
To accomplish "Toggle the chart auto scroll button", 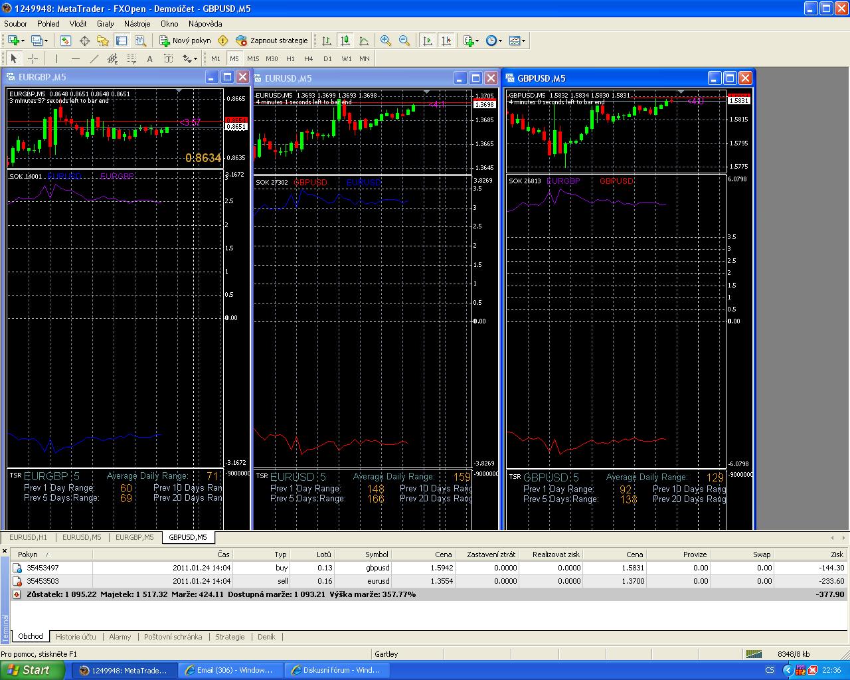I will [428, 41].
